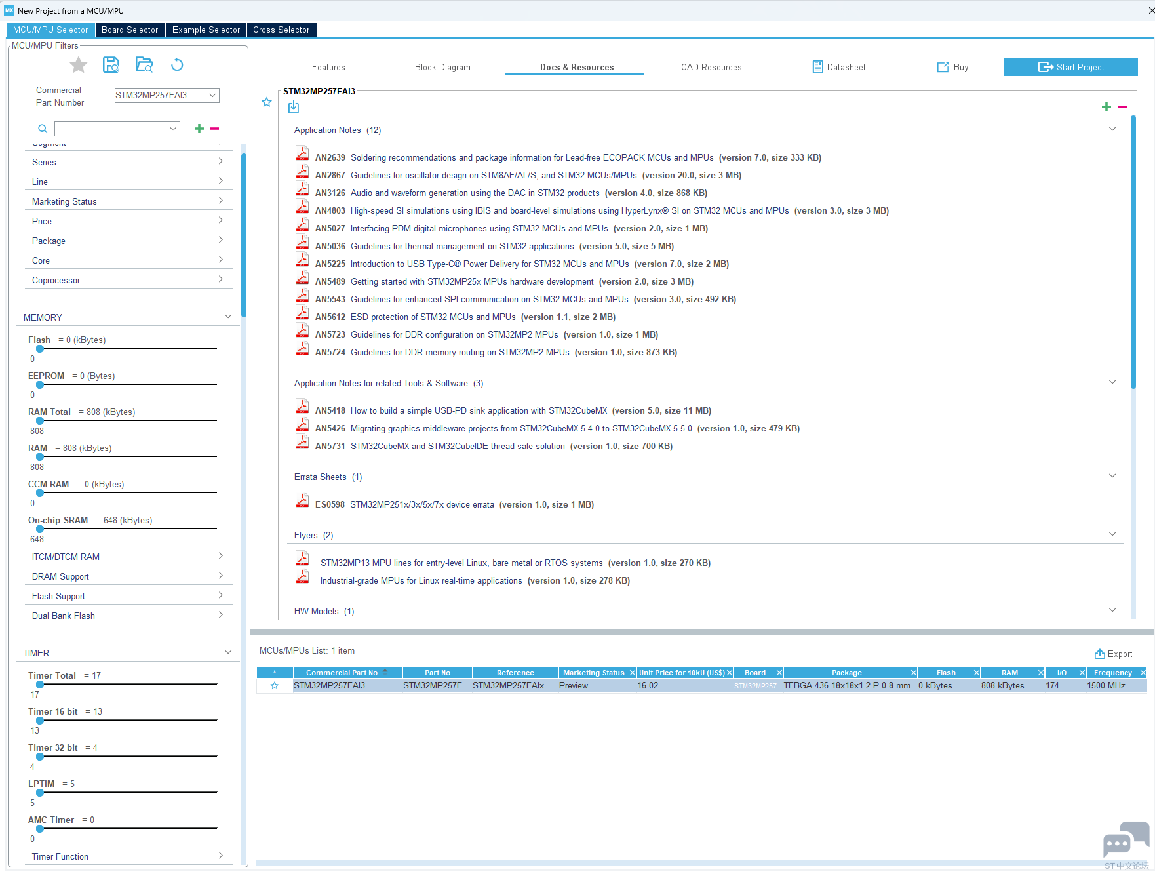Download all documents icon under STM32MP257FAI3
This screenshot has width=1155, height=876.
(294, 108)
